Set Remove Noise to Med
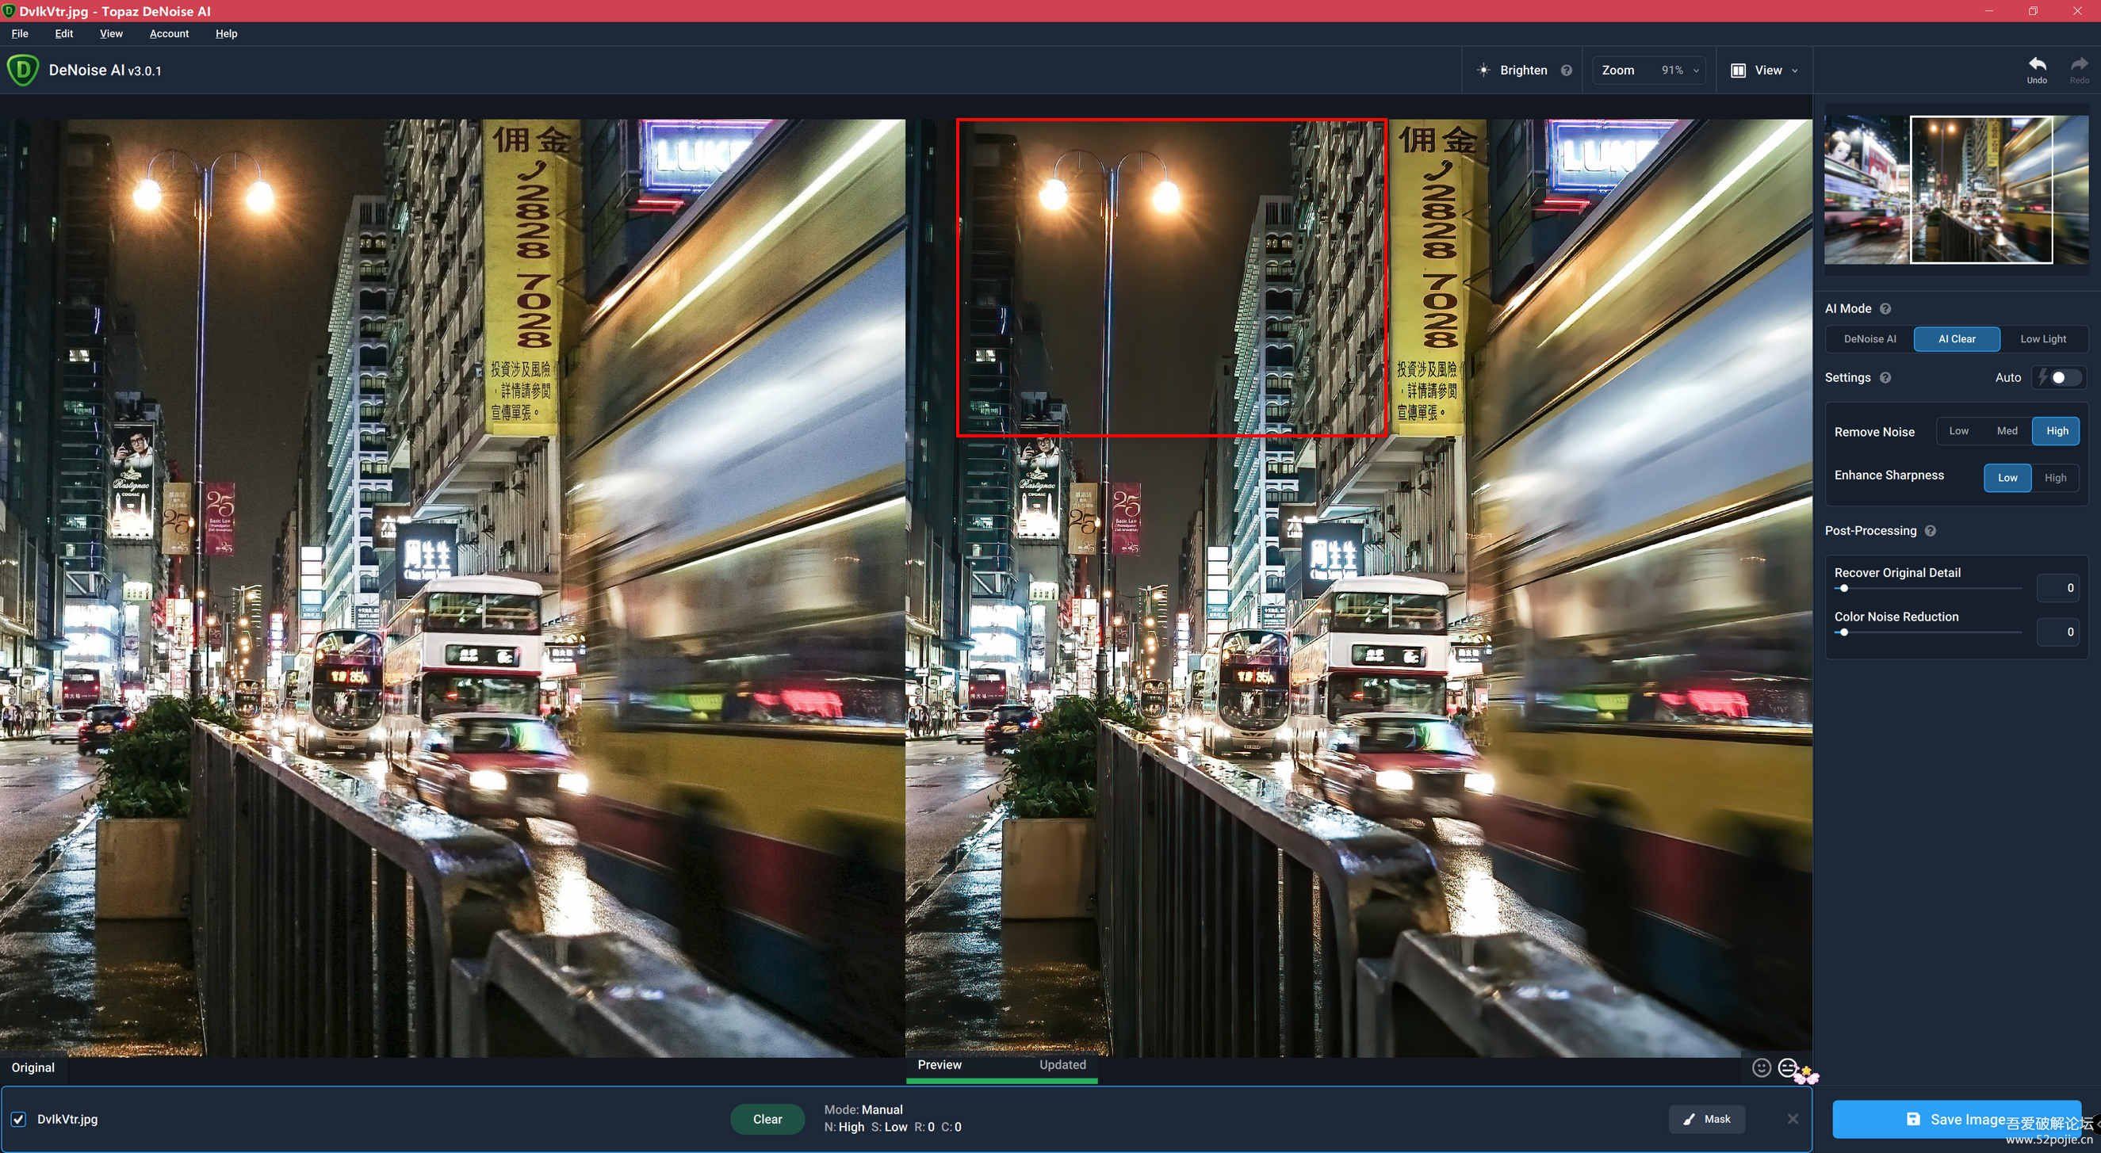 point(2007,430)
